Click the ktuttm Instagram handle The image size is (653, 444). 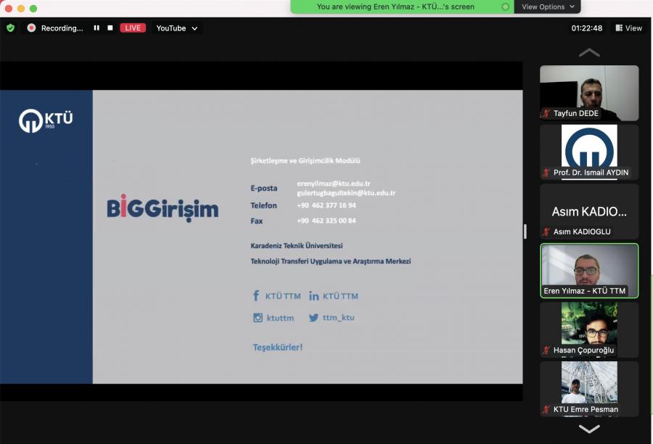(280, 318)
